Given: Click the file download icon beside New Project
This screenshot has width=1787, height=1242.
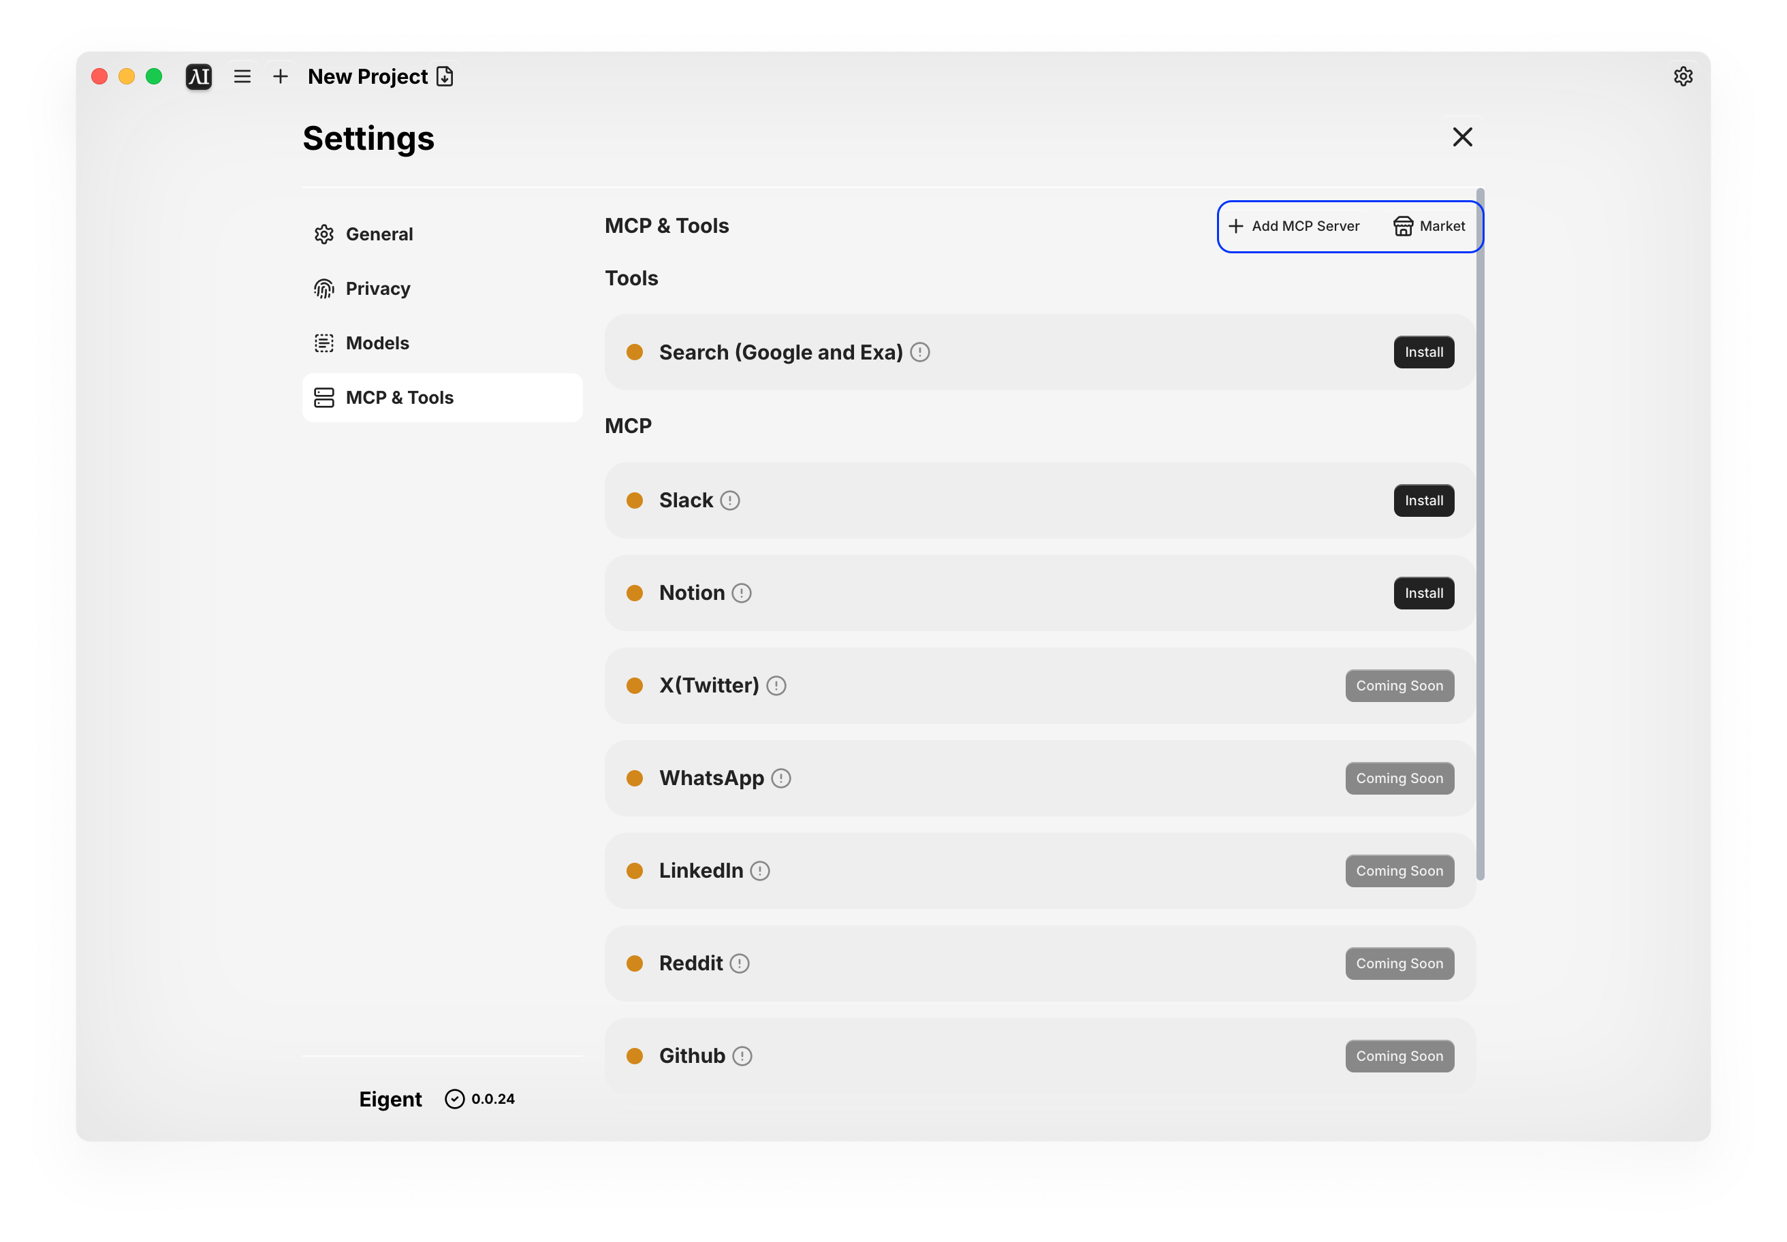Looking at the screenshot, I should (445, 76).
